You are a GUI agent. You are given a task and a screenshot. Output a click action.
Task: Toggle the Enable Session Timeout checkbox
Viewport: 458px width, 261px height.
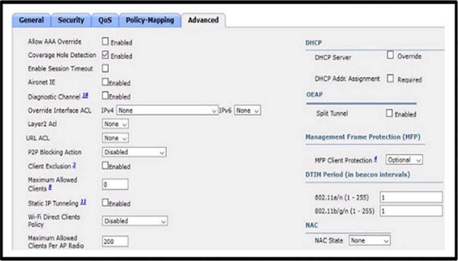105,68
